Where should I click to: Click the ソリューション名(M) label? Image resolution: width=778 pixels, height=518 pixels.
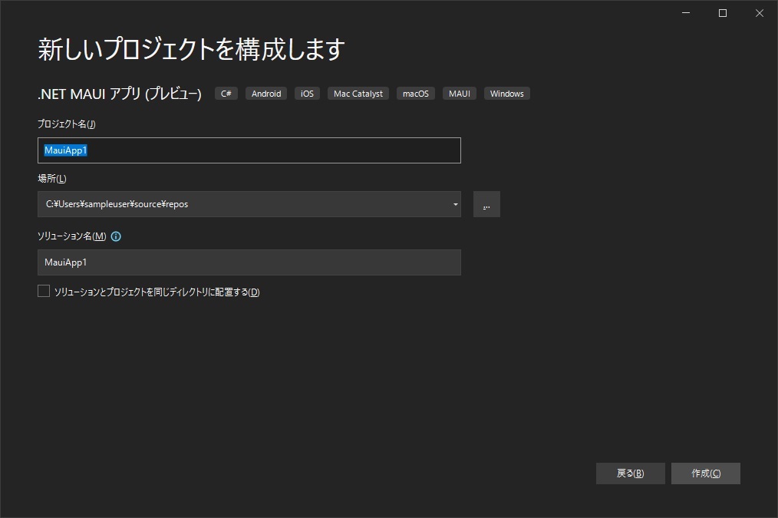(72, 236)
